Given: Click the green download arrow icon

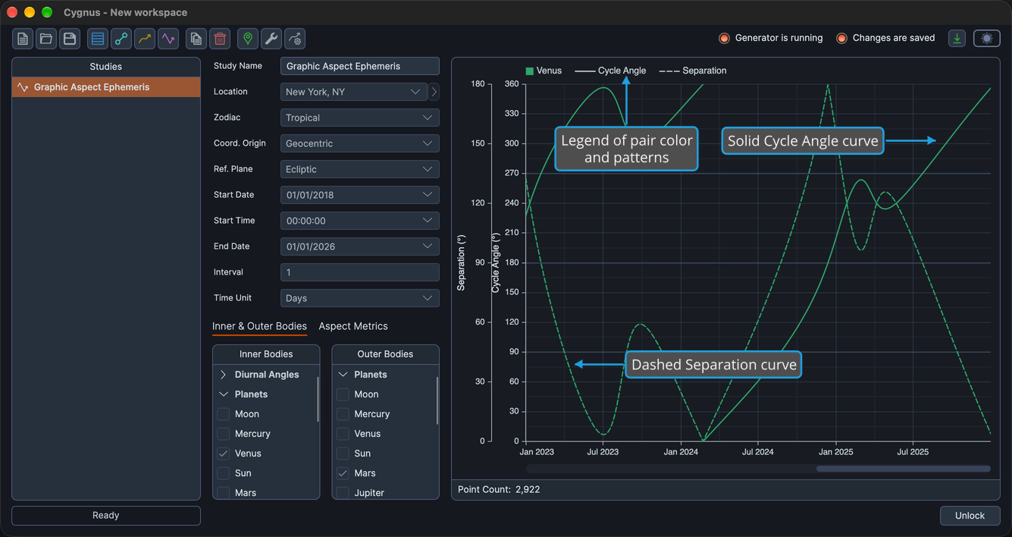Looking at the screenshot, I should (x=957, y=38).
